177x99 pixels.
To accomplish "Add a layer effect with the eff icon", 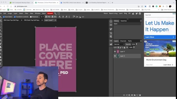I will 127,95.
